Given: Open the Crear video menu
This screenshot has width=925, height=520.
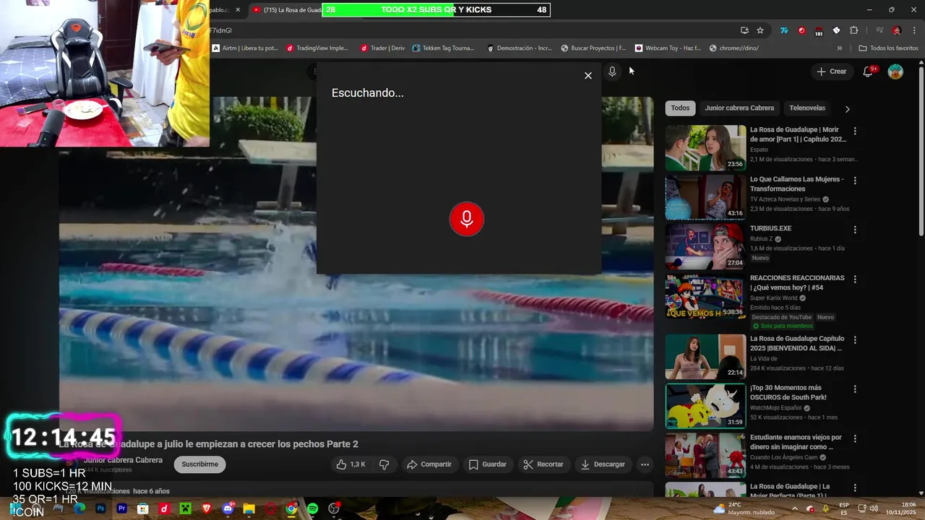Looking at the screenshot, I should [x=831, y=71].
